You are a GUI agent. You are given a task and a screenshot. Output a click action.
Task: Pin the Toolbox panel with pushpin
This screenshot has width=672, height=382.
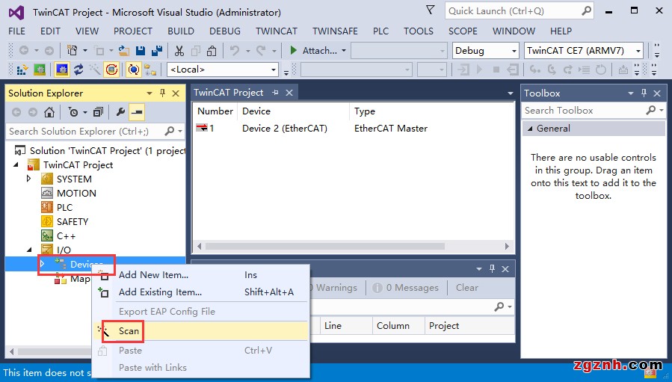tap(645, 93)
